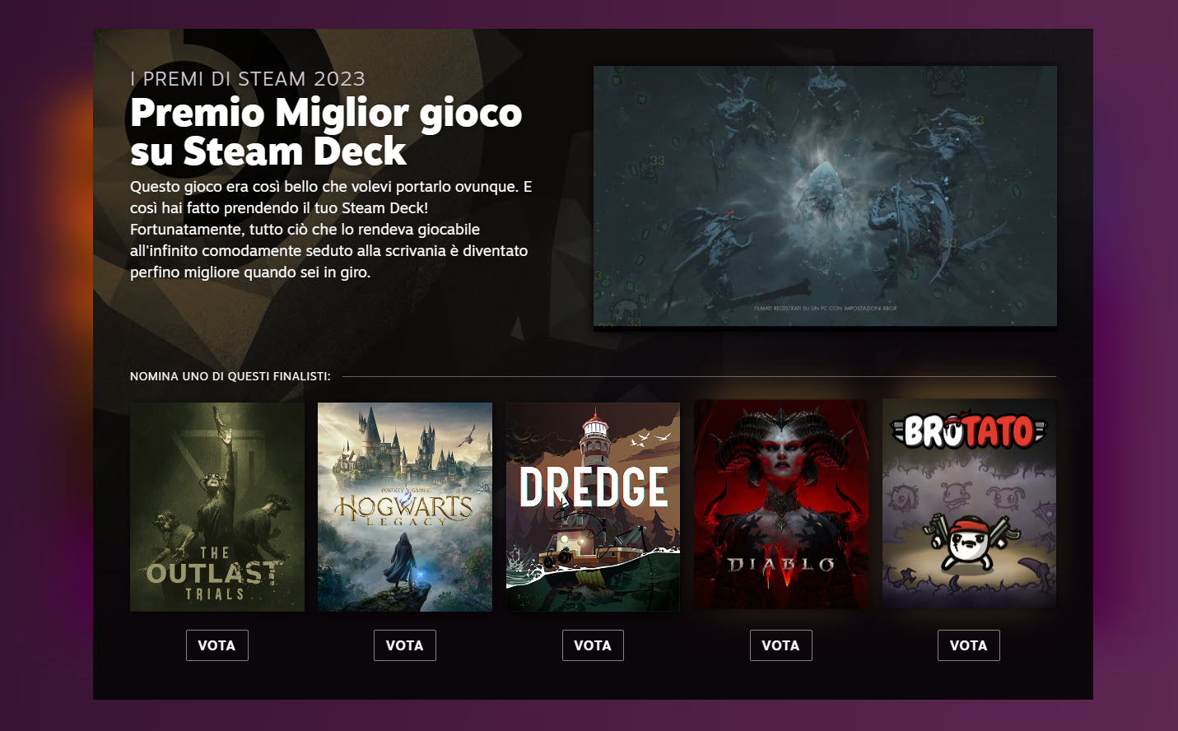Vote for Hogwarts Legacy
The height and width of the screenshot is (731, 1178).
click(x=404, y=645)
